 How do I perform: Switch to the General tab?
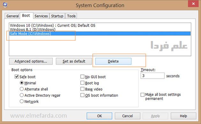click(x=12, y=16)
